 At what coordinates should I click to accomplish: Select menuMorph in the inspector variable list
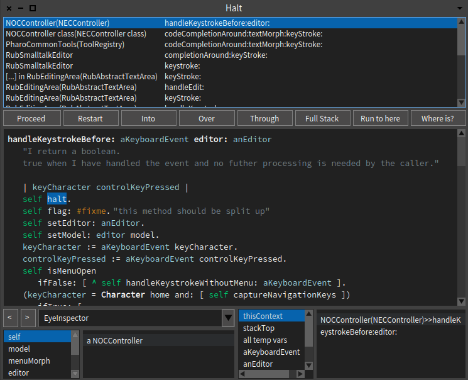pyautogui.click(x=37, y=360)
